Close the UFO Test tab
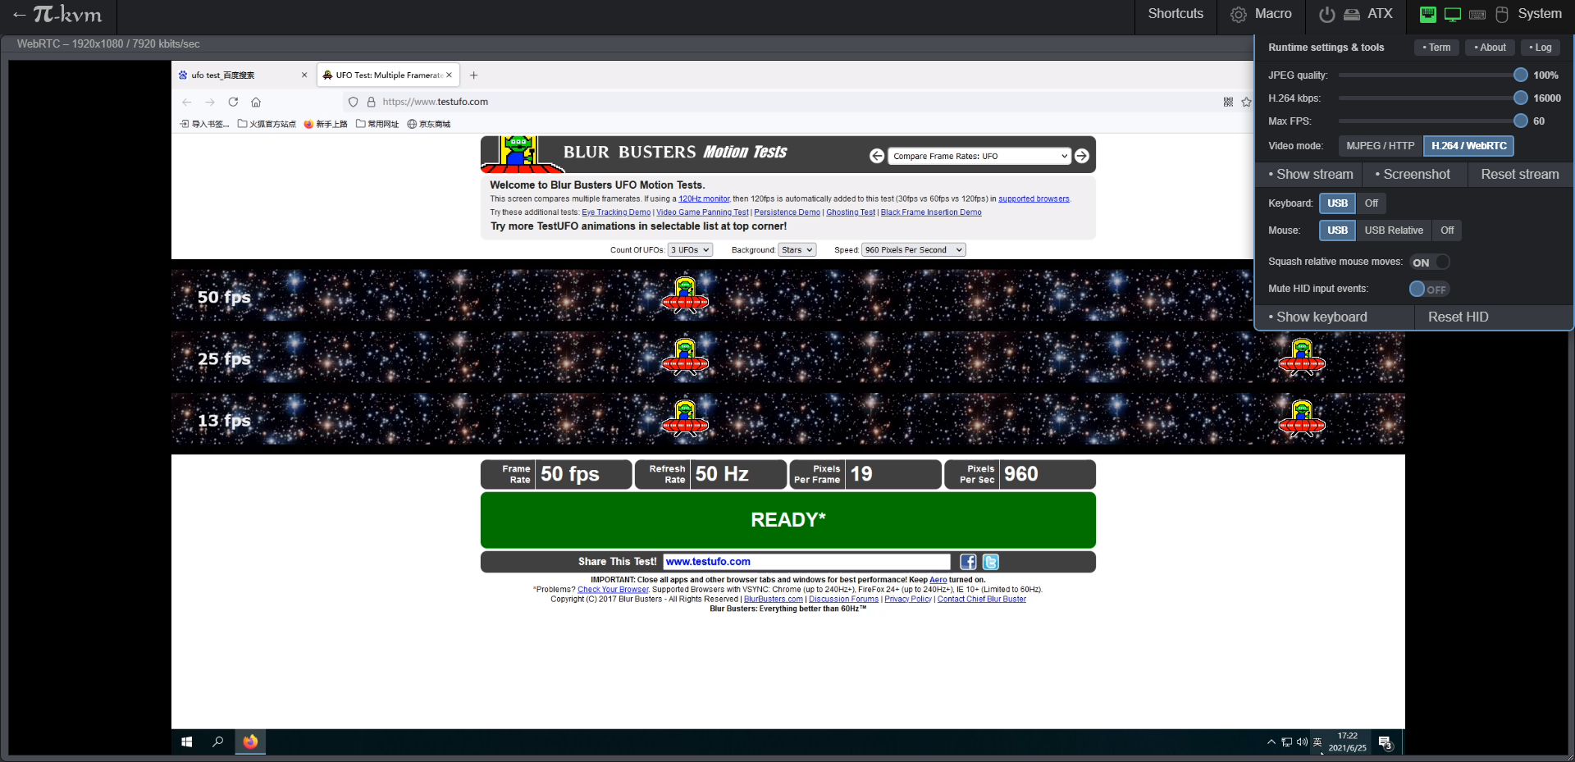Screen dimensions: 1575x762 pos(449,75)
